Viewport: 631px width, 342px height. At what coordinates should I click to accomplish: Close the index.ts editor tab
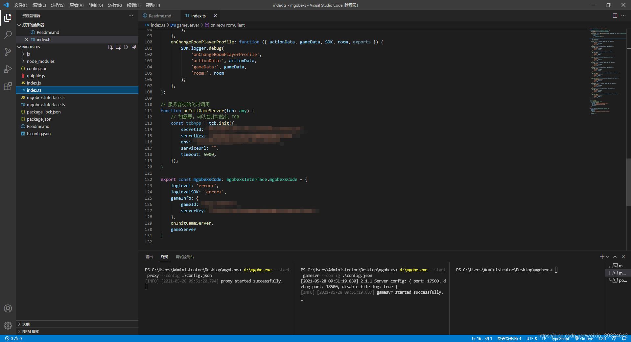215,16
